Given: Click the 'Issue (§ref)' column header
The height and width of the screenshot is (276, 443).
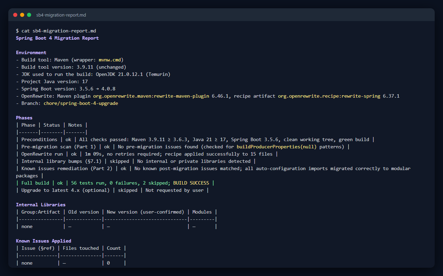Looking at the screenshot, I should pos(38,248).
